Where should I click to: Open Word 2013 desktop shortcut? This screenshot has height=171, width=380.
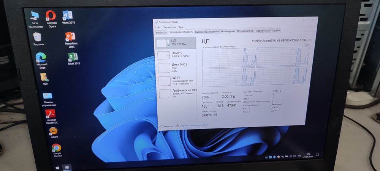coord(68,17)
